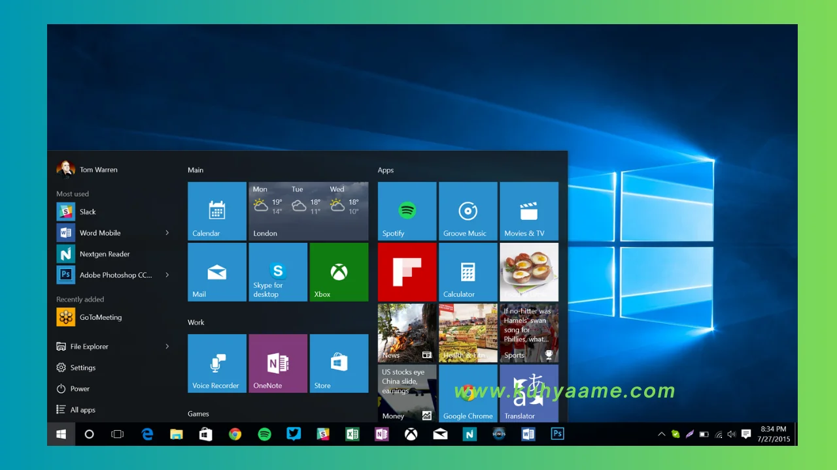Image resolution: width=837 pixels, height=470 pixels.
Task: Click the Games group heading
Action: point(198,414)
